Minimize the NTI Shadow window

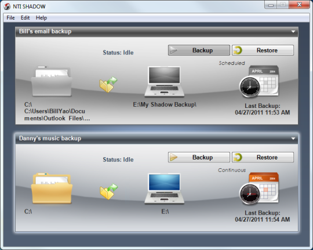[271, 5]
